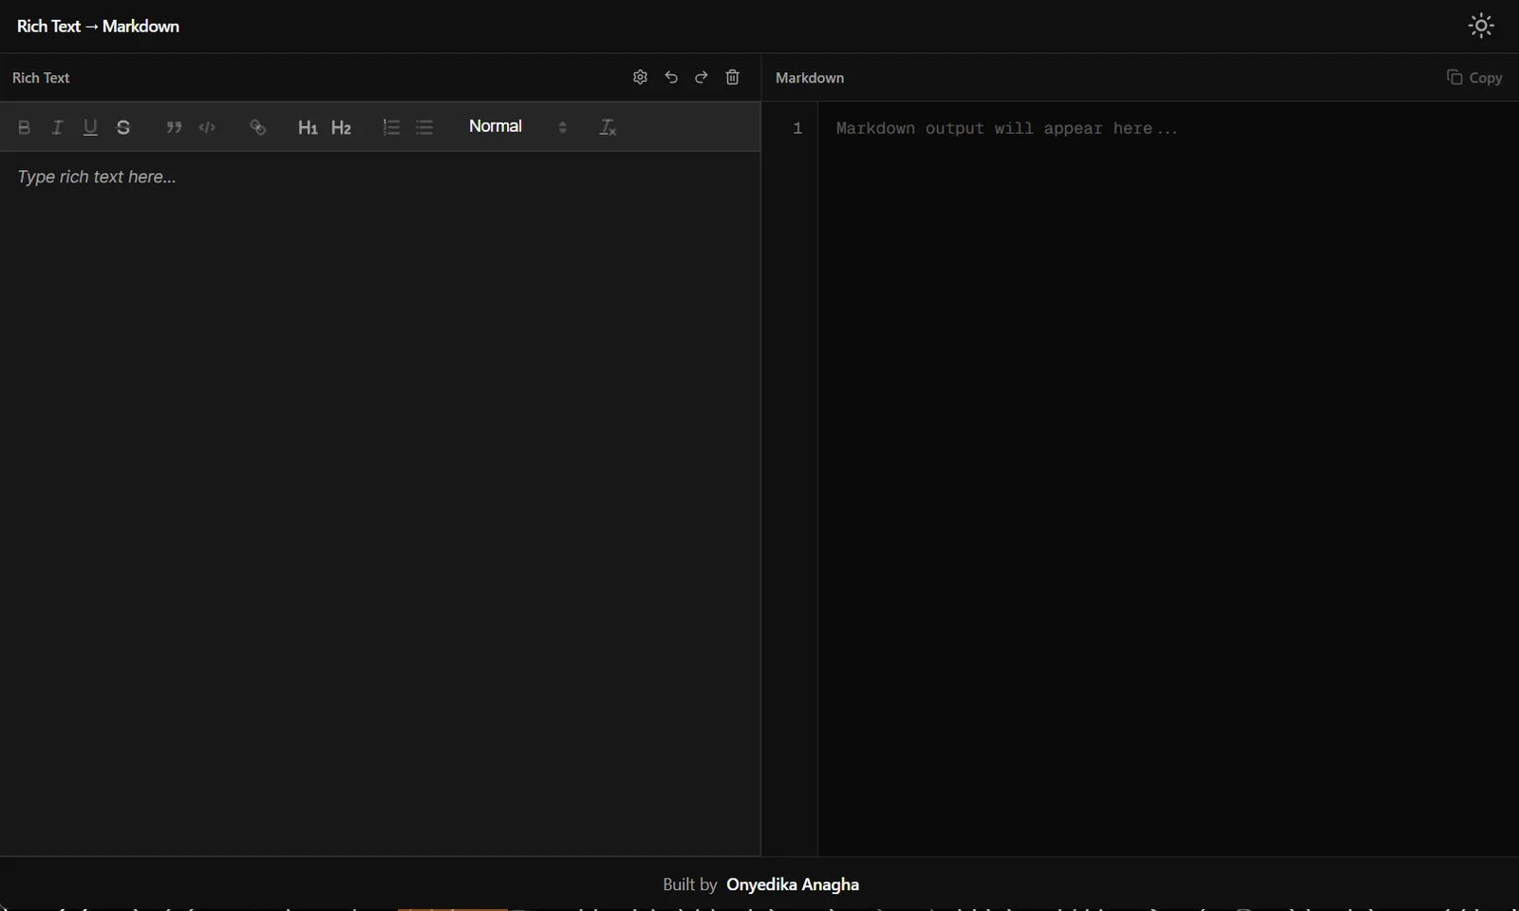1519x911 pixels.
Task: Insert a blockquote
Action: coord(174,127)
